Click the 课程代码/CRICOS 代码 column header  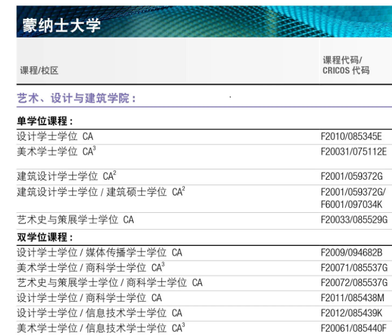coord(346,66)
